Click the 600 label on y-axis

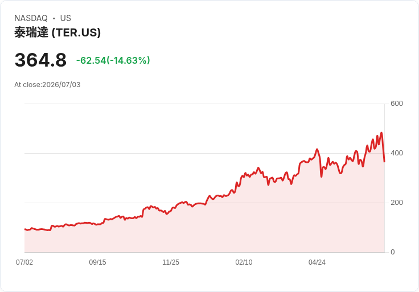397,104
